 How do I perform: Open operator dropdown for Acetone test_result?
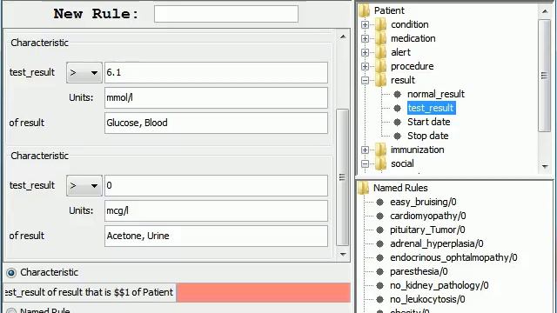tap(84, 185)
